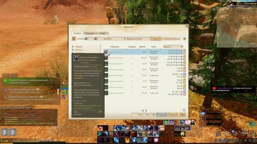The image size is (257, 144).
Task: Open the Выкуп sort dropdown
Action: click(x=173, y=47)
